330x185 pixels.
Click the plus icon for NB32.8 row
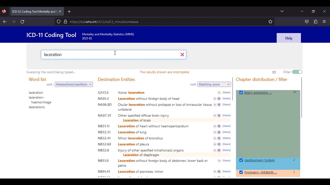[215, 150]
